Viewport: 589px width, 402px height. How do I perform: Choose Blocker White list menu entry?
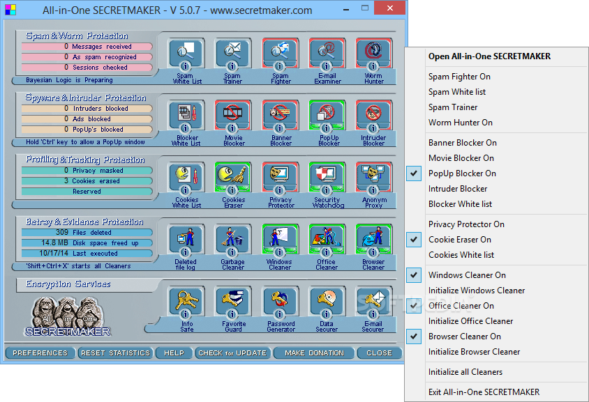pyautogui.click(x=496, y=204)
